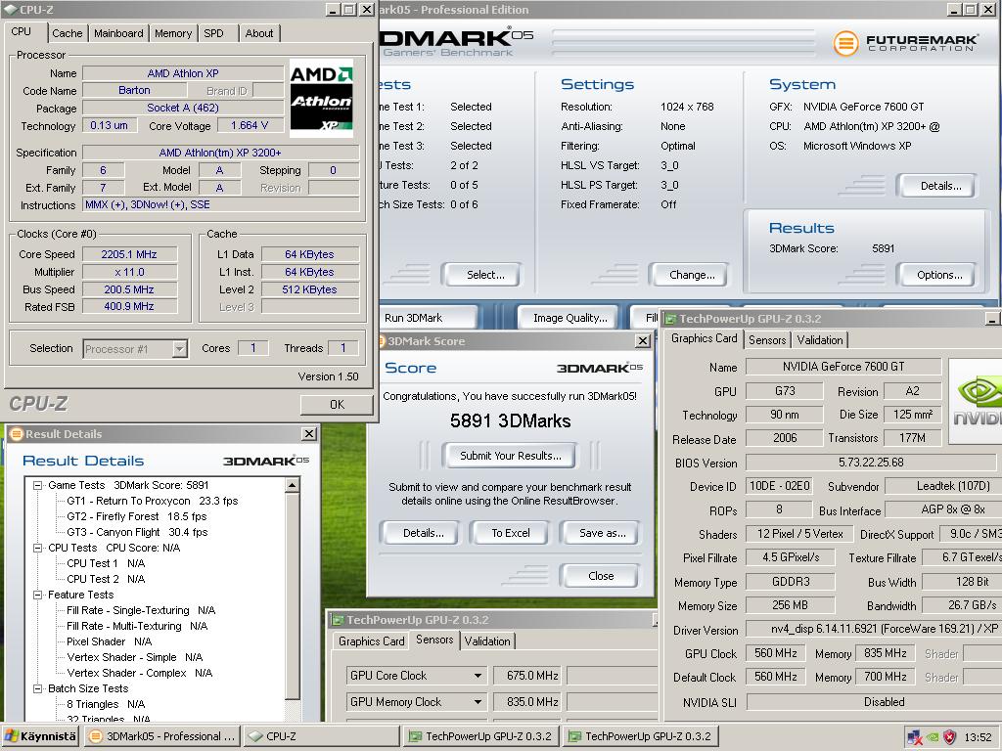Collapse the Feature Tests tree node
The height and width of the screenshot is (751, 1002).
tap(38, 595)
